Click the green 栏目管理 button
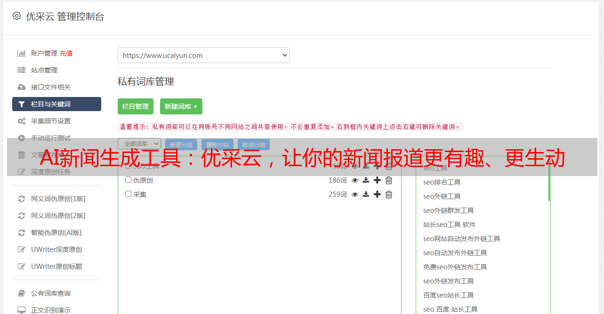604x314 pixels. (x=136, y=106)
